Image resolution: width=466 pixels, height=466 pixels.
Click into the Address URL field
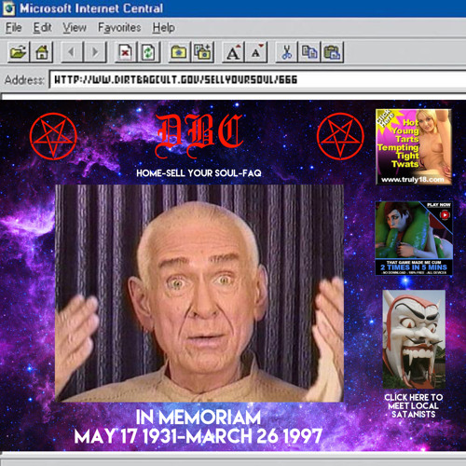point(258,80)
